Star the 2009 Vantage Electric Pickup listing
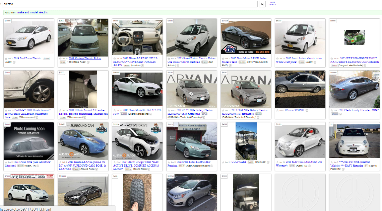Viewport: 382px width, 211px height. 60,59
